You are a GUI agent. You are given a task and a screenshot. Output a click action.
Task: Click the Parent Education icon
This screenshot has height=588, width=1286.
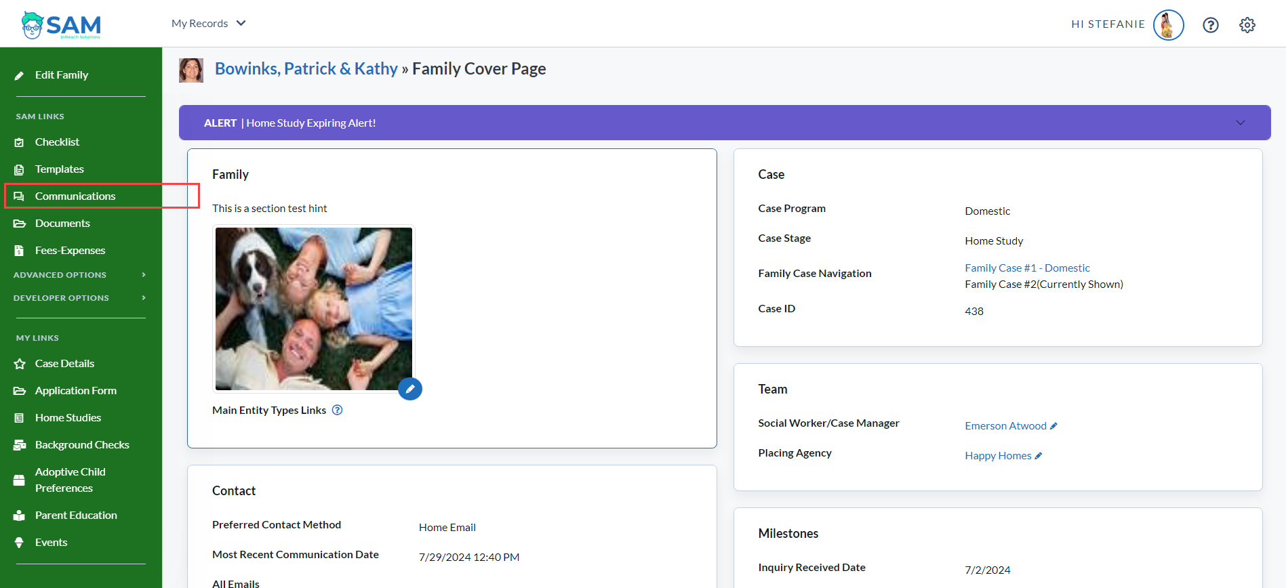point(19,516)
